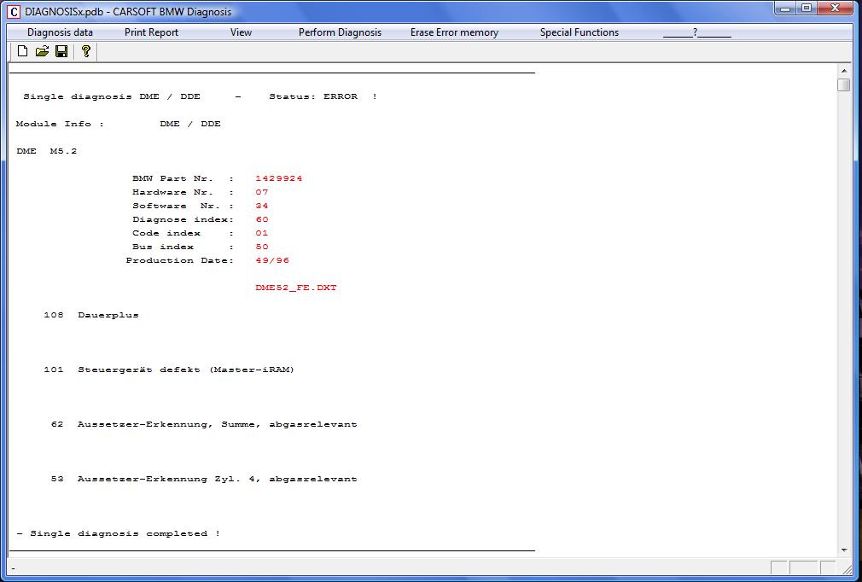862x582 pixels.
Task: Click the scrollbar up arrow
Action: tap(844, 71)
